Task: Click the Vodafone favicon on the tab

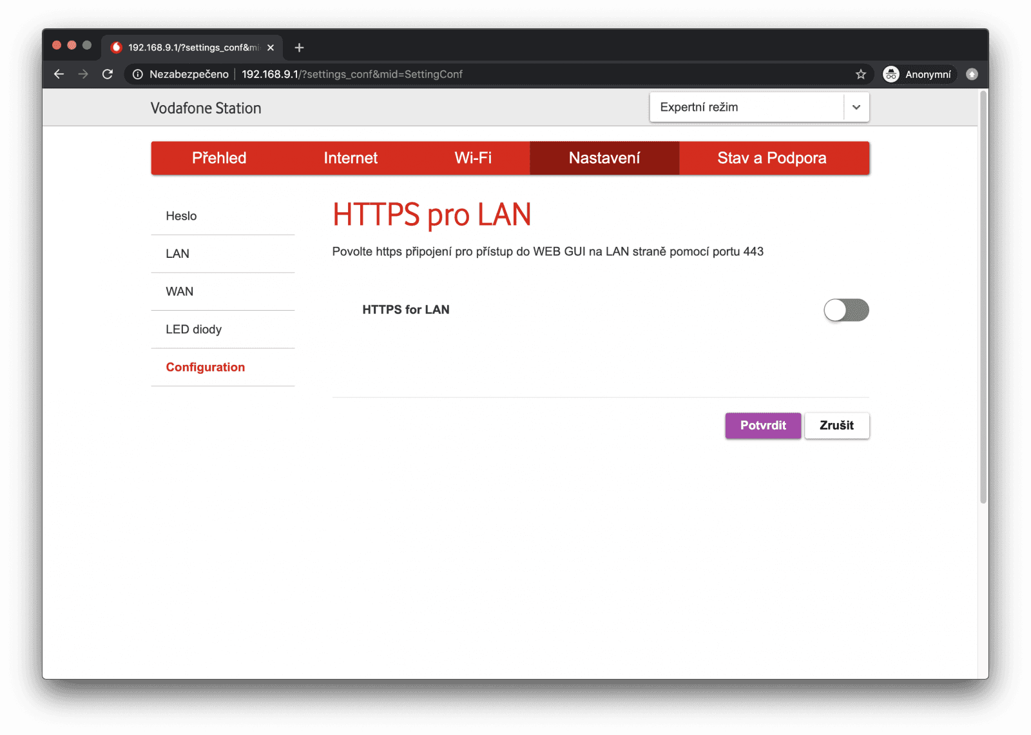Action: click(117, 46)
